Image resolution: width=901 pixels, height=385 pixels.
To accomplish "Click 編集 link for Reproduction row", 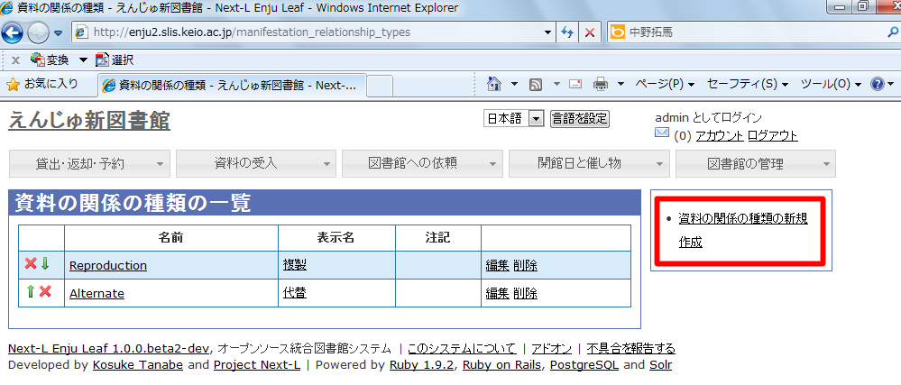I will (497, 265).
